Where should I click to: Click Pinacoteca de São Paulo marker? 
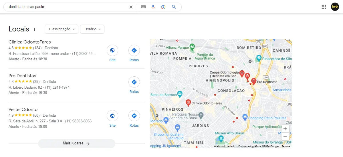(x=259, y=58)
